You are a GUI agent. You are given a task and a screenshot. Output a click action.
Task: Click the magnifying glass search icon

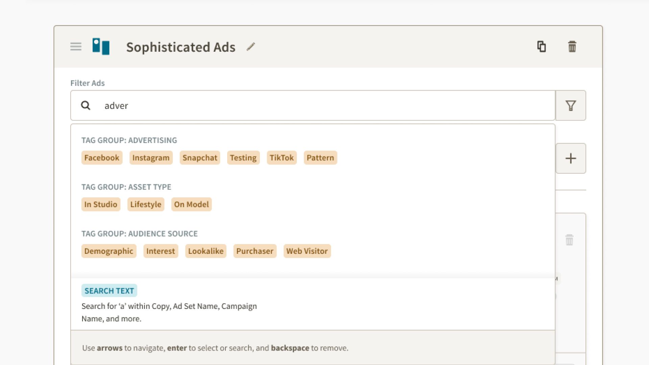click(x=86, y=105)
